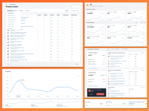Click the search magnifier icon in Zoeken field
The height and width of the screenshot is (111, 149).
[x=68, y=6]
